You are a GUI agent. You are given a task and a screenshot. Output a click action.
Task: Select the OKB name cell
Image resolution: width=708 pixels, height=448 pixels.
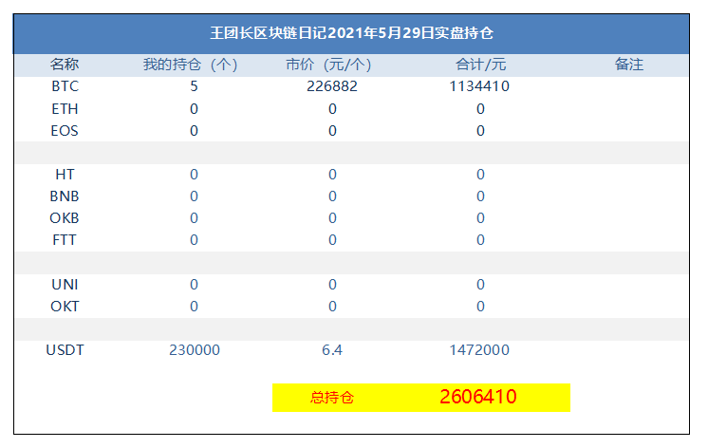pyautogui.click(x=65, y=218)
